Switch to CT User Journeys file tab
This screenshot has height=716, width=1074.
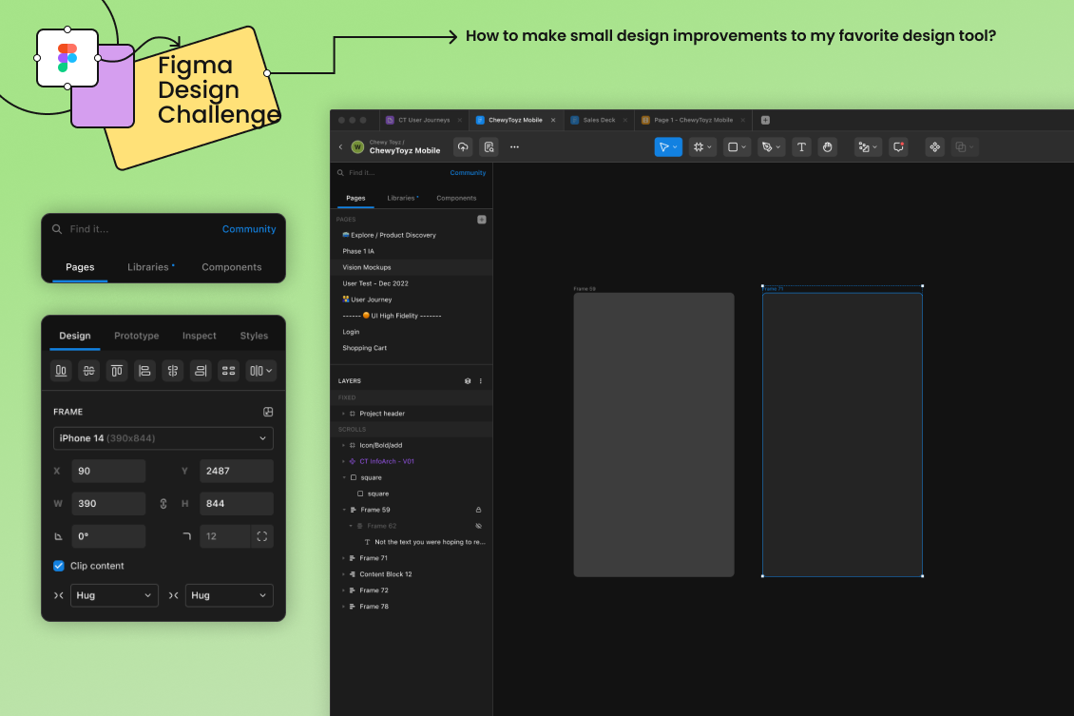coord(423,120)
